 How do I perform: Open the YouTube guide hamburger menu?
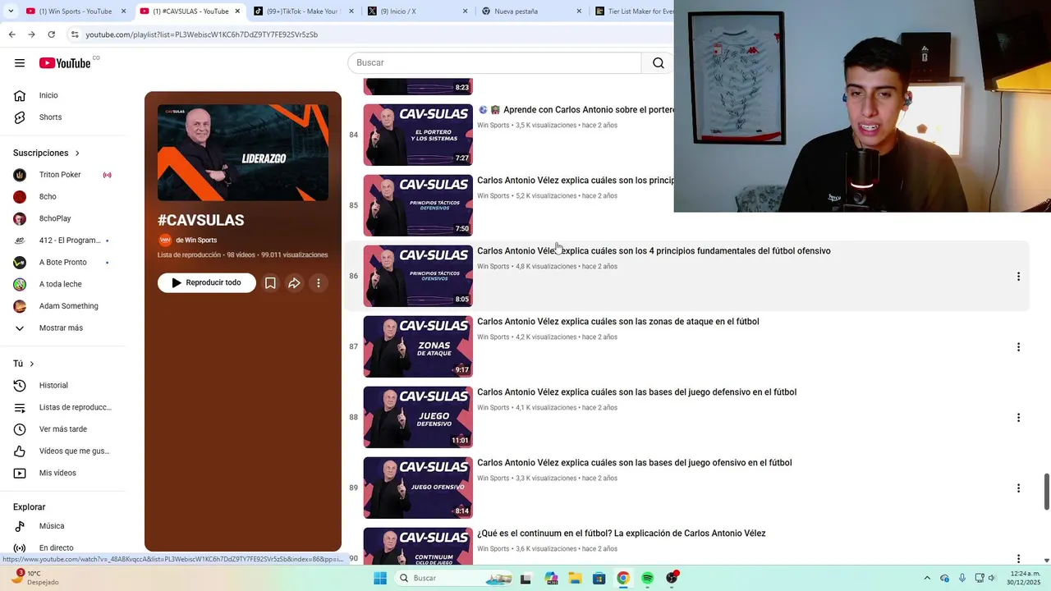tap(20, 63)
